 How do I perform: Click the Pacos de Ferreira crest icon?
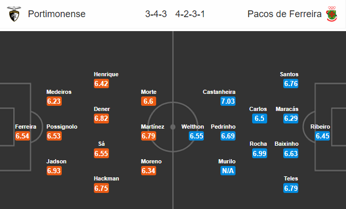click(331, 14)
